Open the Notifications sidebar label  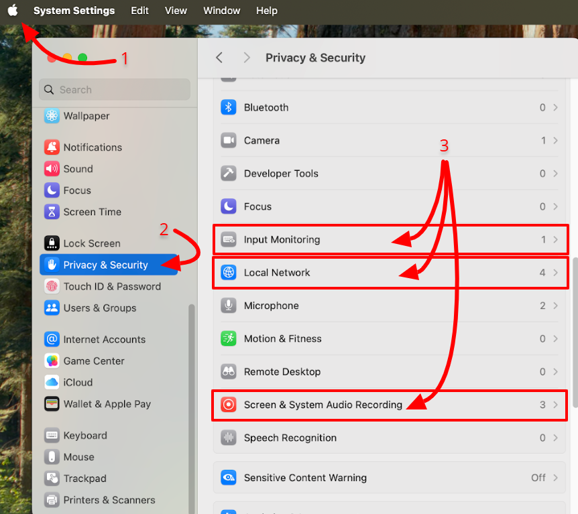click(x=93, y=147)
